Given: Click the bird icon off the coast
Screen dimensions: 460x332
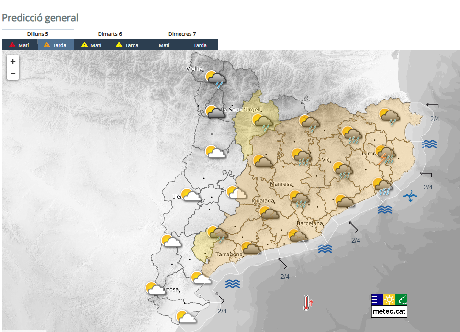Looking at the screenshot, I should tap(410, 196).
